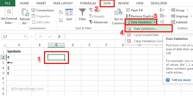Select cell C2
Screen dimensions: 193x96
[x=56, y=57]
